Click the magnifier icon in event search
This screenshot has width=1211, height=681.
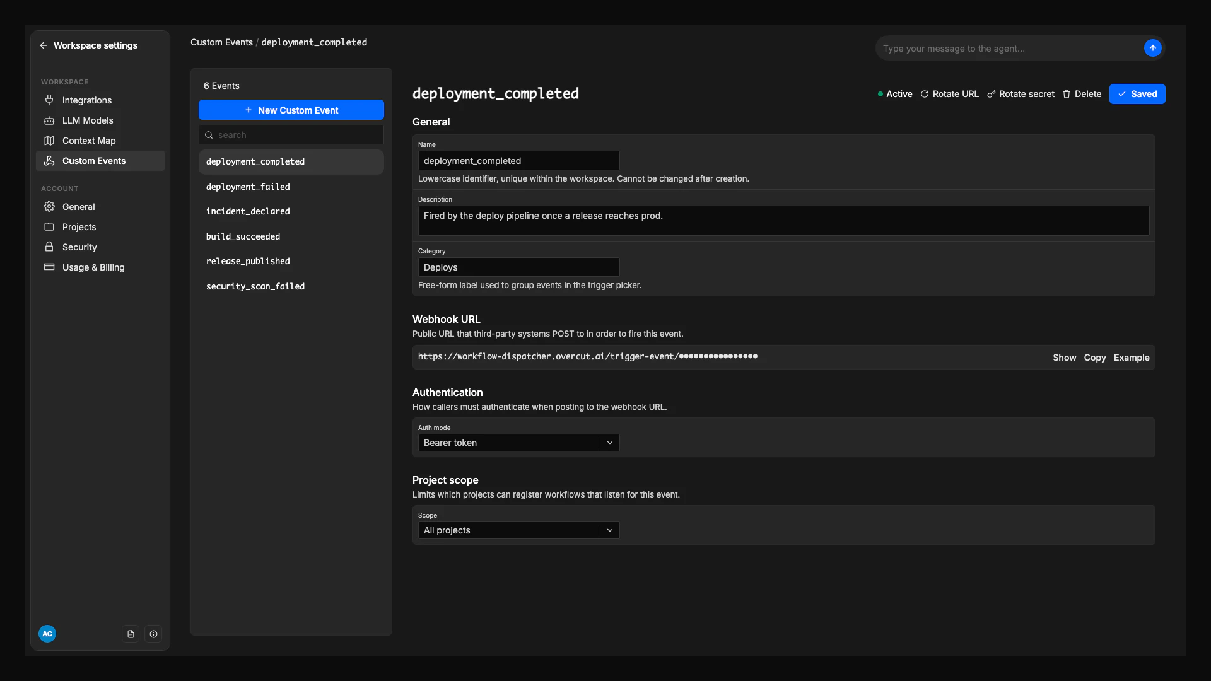pos(209,135)
